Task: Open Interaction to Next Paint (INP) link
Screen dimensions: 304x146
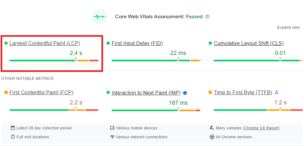Action: point(146,93)
